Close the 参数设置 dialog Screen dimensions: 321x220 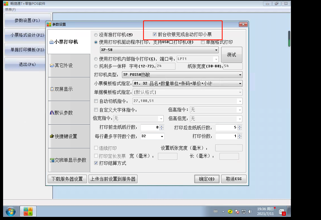pos(243,25)
